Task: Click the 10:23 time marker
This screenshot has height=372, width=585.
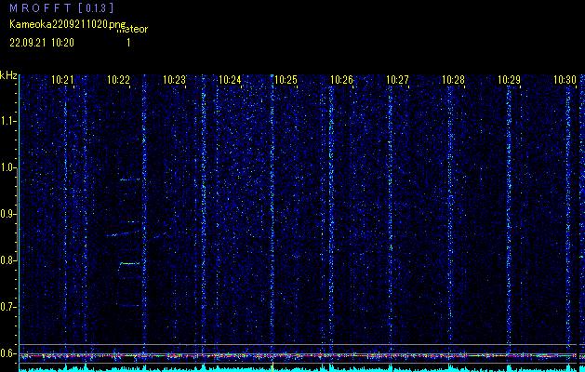Action: pos(174,79)
